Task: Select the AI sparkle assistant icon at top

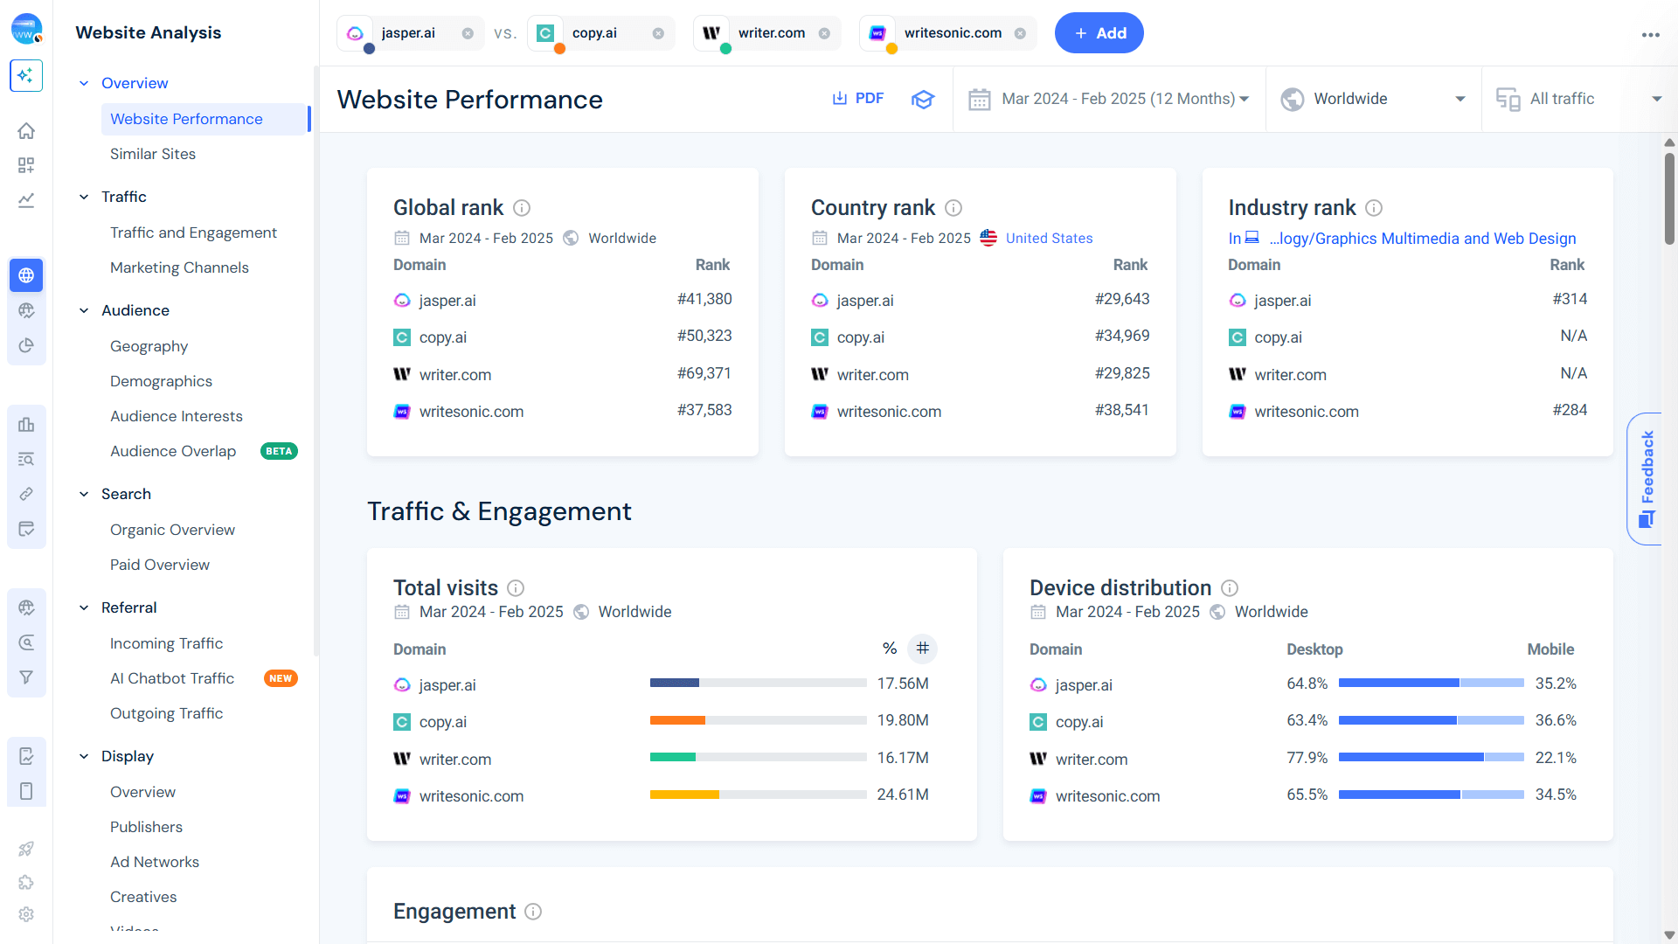Action: tap(26, 76)
